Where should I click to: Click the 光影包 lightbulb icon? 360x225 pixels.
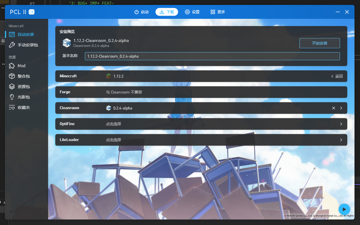pos(12,97)
